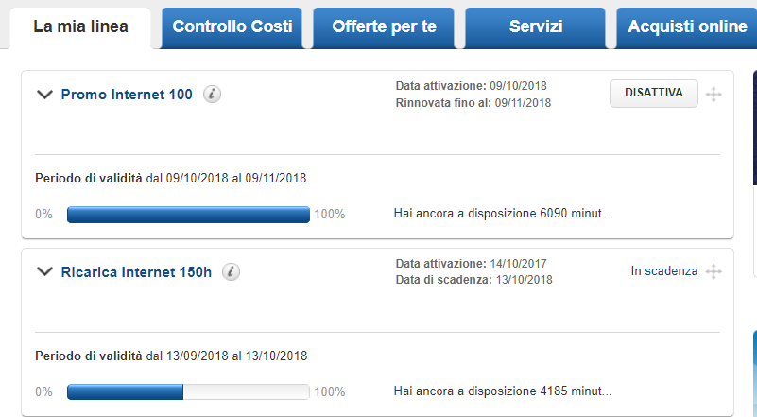757x417 pixels.
Task: Go to the Servizi tab
Action: click(536, 27)
